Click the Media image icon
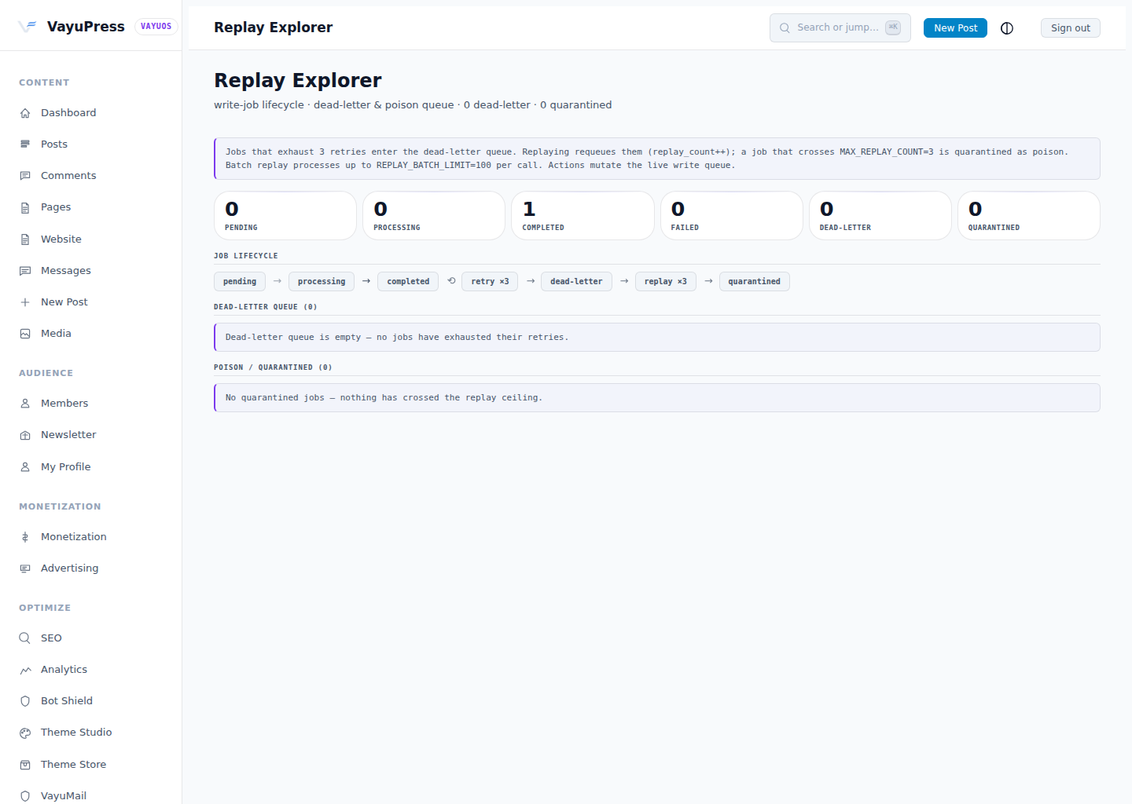Image resolution: width=1132 pixels, height=804 pixels. (x=25, y=334)
